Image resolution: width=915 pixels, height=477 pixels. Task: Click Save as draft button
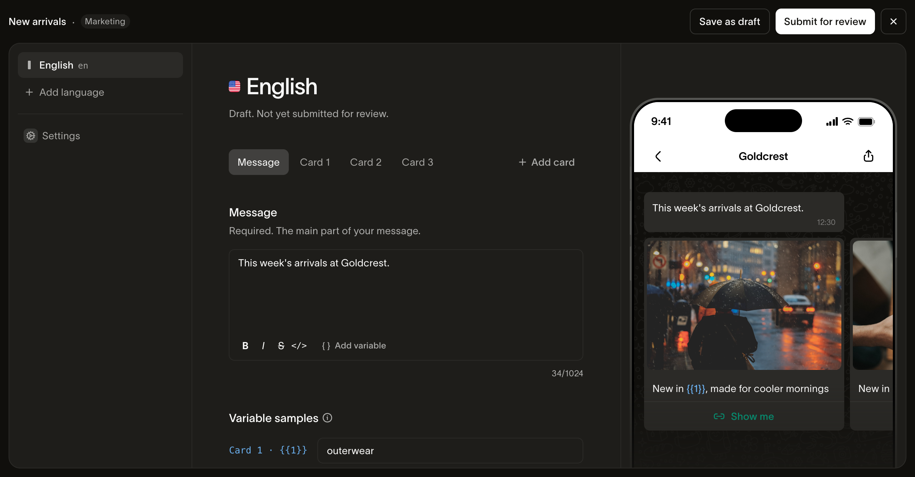(729, 21)
